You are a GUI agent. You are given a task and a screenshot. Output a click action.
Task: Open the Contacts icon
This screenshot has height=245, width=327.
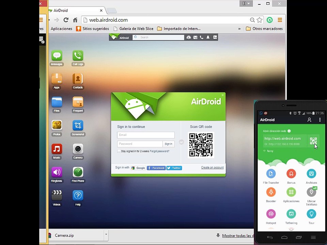78,79
